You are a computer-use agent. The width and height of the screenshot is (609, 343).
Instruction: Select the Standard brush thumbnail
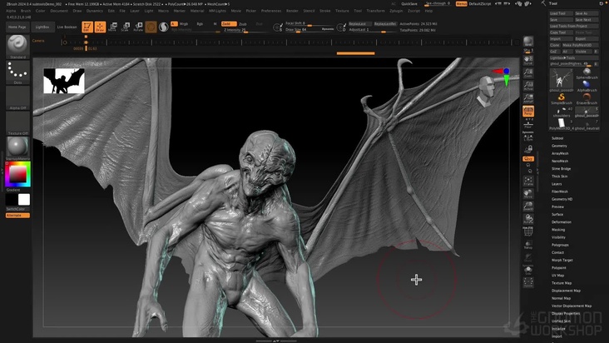coord(17,44)
